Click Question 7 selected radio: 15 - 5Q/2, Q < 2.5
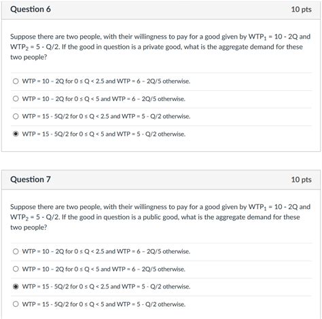This screenshot has height=319, width=322. tap(16, 286)
